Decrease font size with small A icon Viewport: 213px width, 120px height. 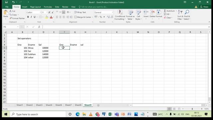53,12
